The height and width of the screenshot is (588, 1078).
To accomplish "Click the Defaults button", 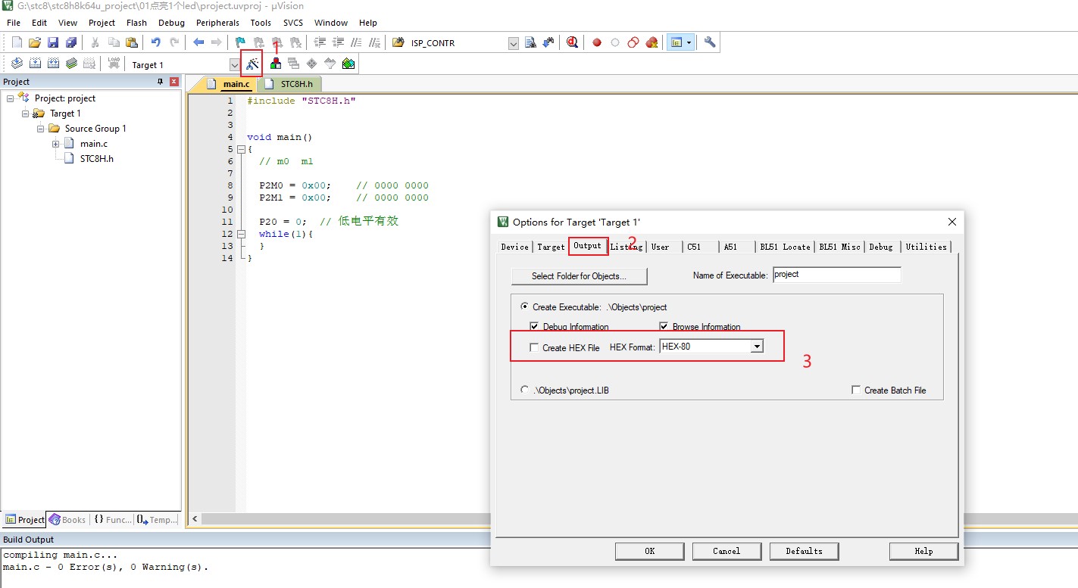I will 805,551.
